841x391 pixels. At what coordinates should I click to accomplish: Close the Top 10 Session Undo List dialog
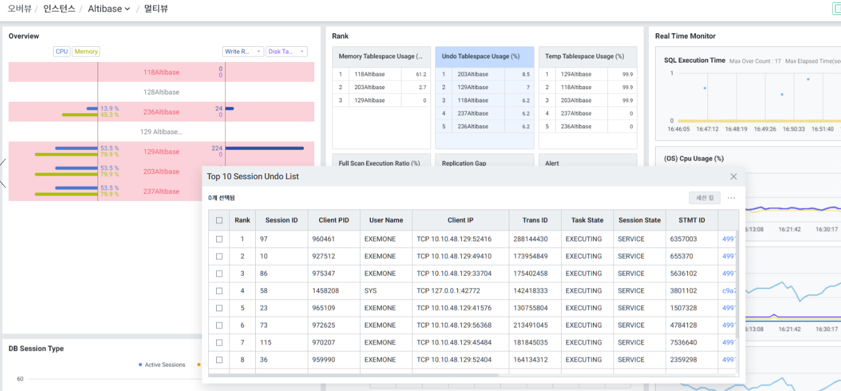(733, 177)
